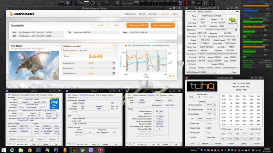Click the GPU-Z screenshot camera icon
This screenshot has height=153, width=273.
237,11
